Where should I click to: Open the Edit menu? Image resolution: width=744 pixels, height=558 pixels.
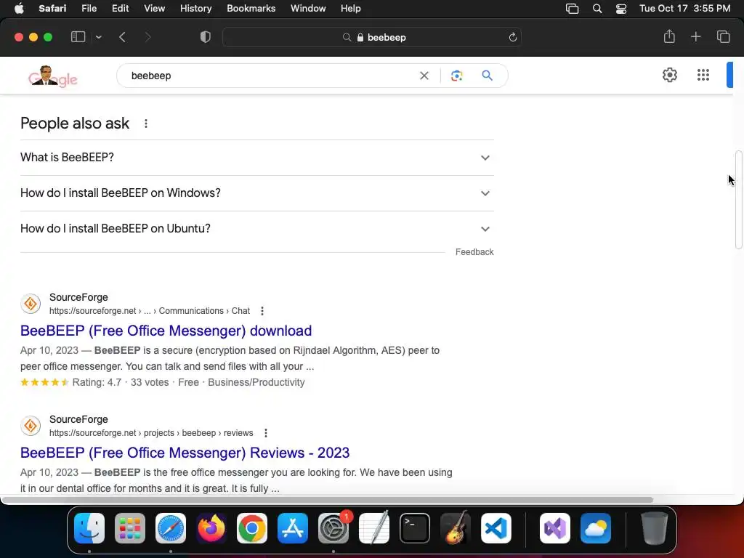pos(120,9)
